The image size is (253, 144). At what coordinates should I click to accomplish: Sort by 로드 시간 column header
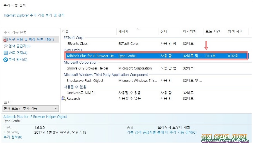215,31
